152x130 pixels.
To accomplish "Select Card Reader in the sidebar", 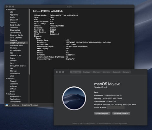I will [15, 25].
